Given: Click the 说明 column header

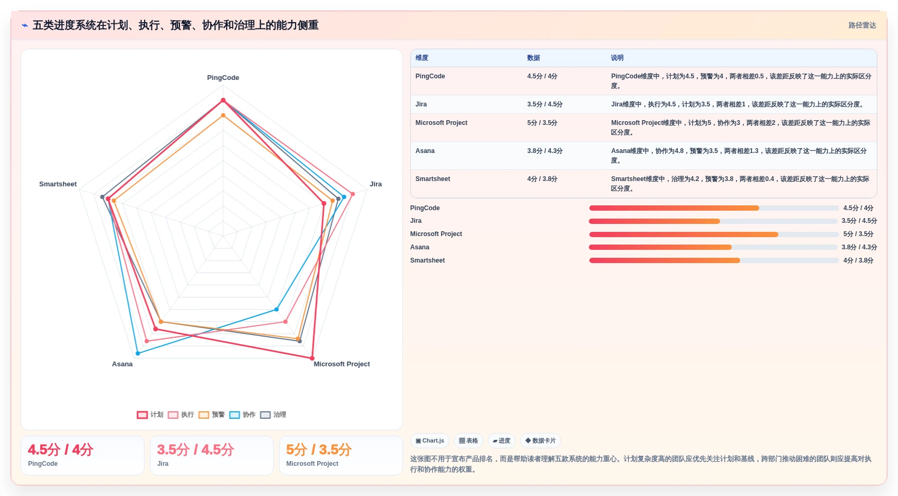Looking at the screenshot, I should pyautogui.click(x=617, y=58).
